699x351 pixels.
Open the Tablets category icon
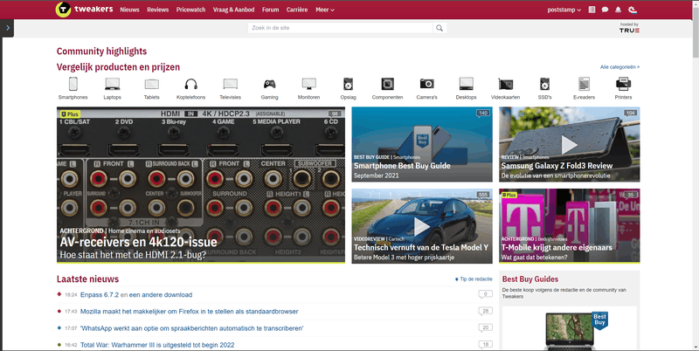pos(151,84)
